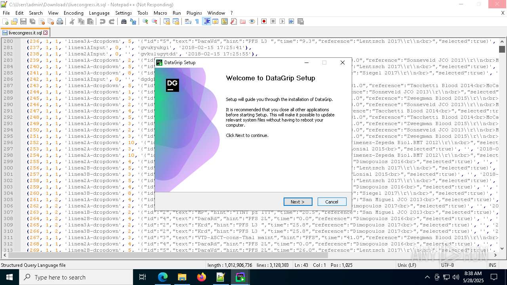The height and width of the screenshot is (285, 507).
Task: Close the current document via toolbar icon
Action: point(42,21)
